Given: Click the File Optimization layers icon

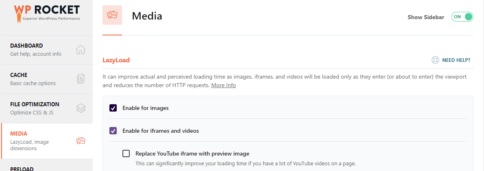Looking at the screenshot, I should click(81, 108).
